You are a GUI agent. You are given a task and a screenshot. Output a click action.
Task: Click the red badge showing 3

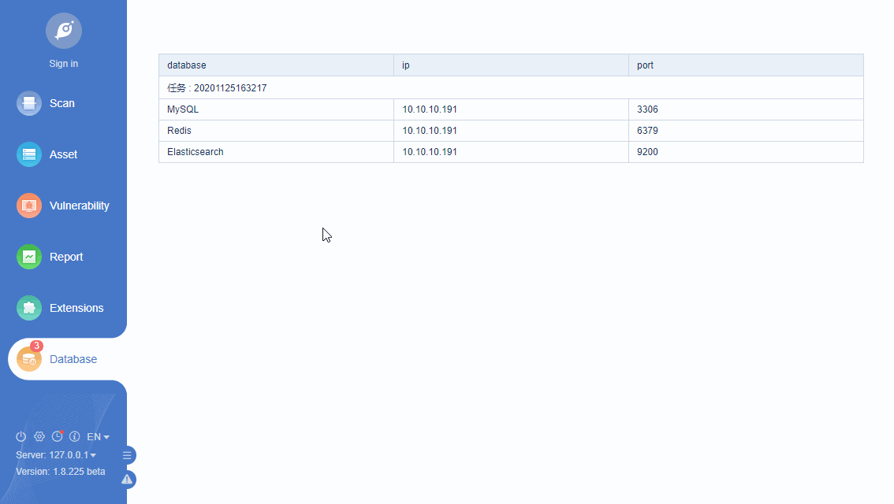(36, 346)
